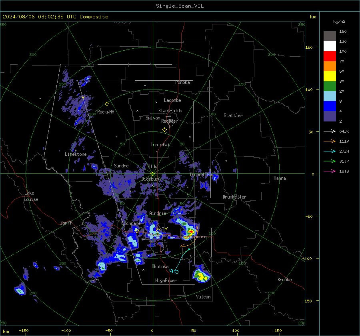Click the 31JP legend label
This screenshot has width=360, height=336.
344,161
